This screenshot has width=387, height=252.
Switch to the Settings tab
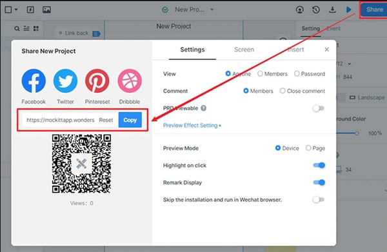pos(192,50)
